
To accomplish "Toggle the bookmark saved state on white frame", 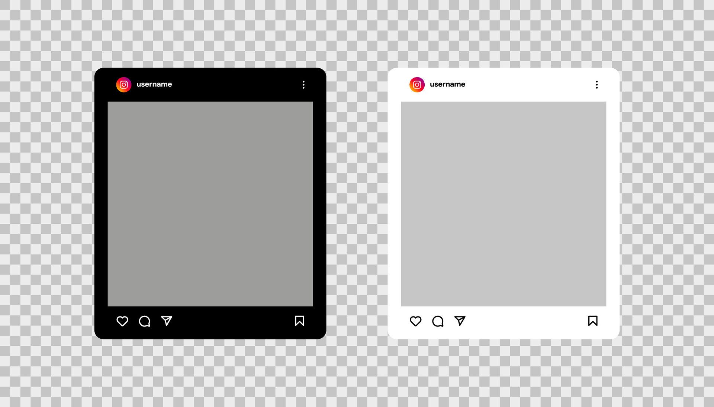I will pos(593,321).
